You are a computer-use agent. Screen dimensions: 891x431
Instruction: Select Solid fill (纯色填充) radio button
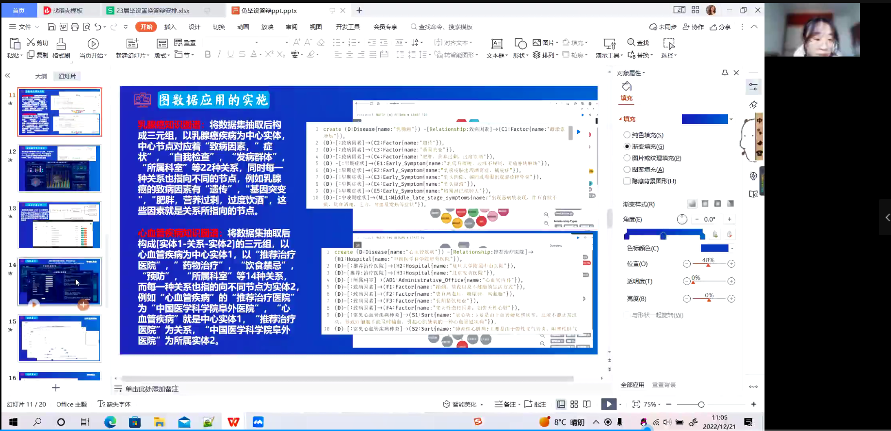point(627,135)
